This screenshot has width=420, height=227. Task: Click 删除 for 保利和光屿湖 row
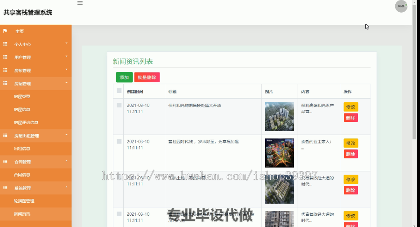350,118
